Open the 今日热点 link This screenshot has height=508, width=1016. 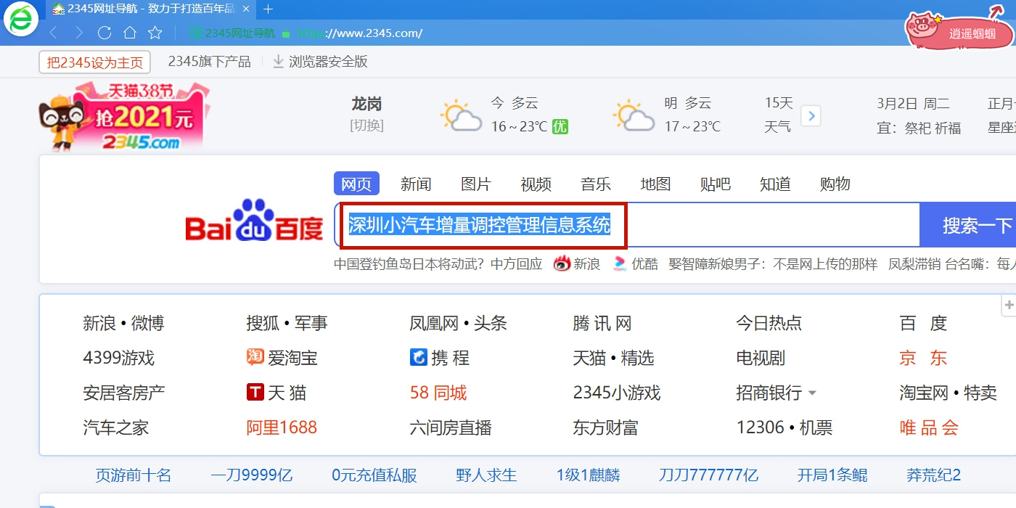point(769,323)
